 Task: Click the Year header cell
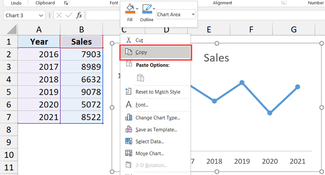pyautogui.click(x=39, y=42)
